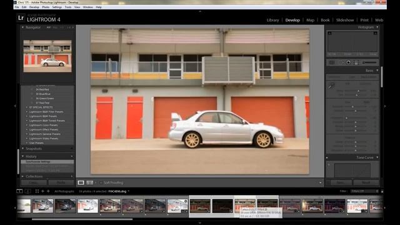The image size is (400, 225).
Task: Open the Tools menu
Action: pyautogui.click(x=68, y=7)
